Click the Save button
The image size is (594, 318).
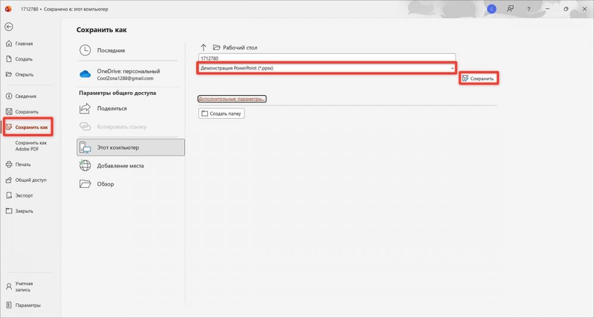[478, 78]
